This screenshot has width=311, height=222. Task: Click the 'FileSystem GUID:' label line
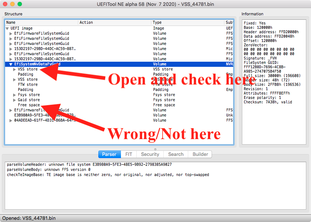[261, 62]
